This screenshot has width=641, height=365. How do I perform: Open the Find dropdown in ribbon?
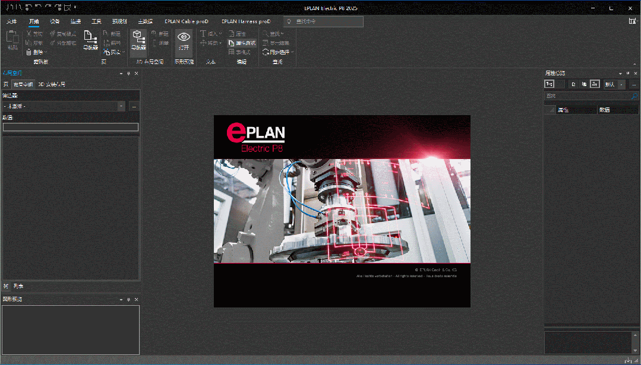click(283, 34)
